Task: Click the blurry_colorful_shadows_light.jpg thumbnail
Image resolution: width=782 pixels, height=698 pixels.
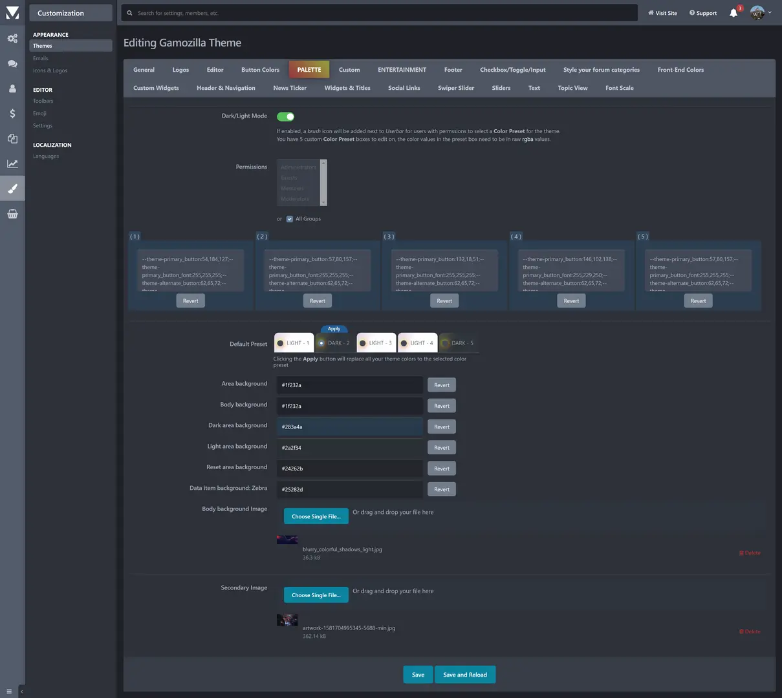Action: (287, 540)
